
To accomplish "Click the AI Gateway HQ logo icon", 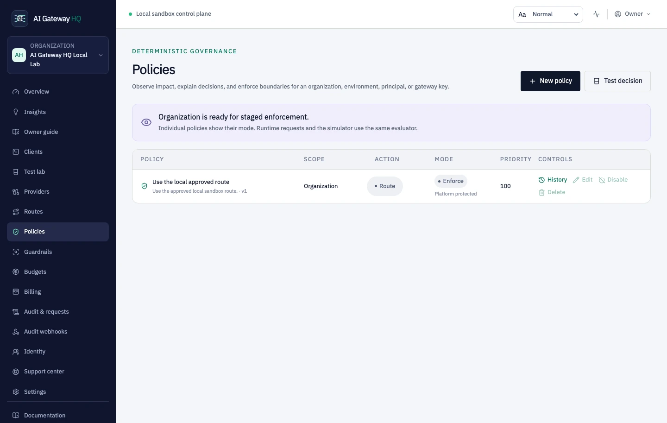I will point(20,19).
